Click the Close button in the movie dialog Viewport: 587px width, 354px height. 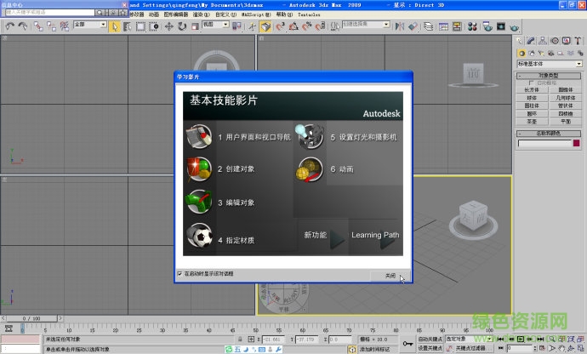coord(390,276)
